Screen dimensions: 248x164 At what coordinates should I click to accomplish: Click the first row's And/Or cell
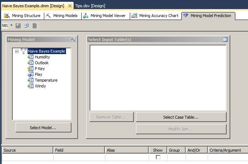click(x=197, y=157)
